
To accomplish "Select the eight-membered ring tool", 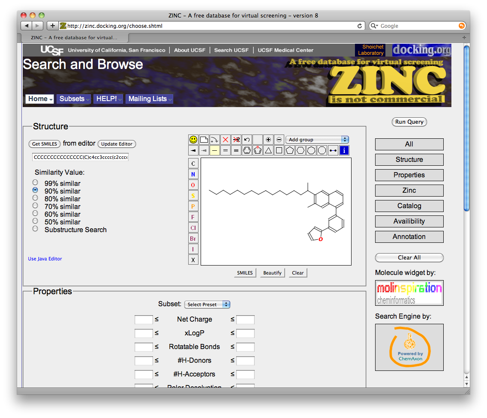I will coord(322,150).
